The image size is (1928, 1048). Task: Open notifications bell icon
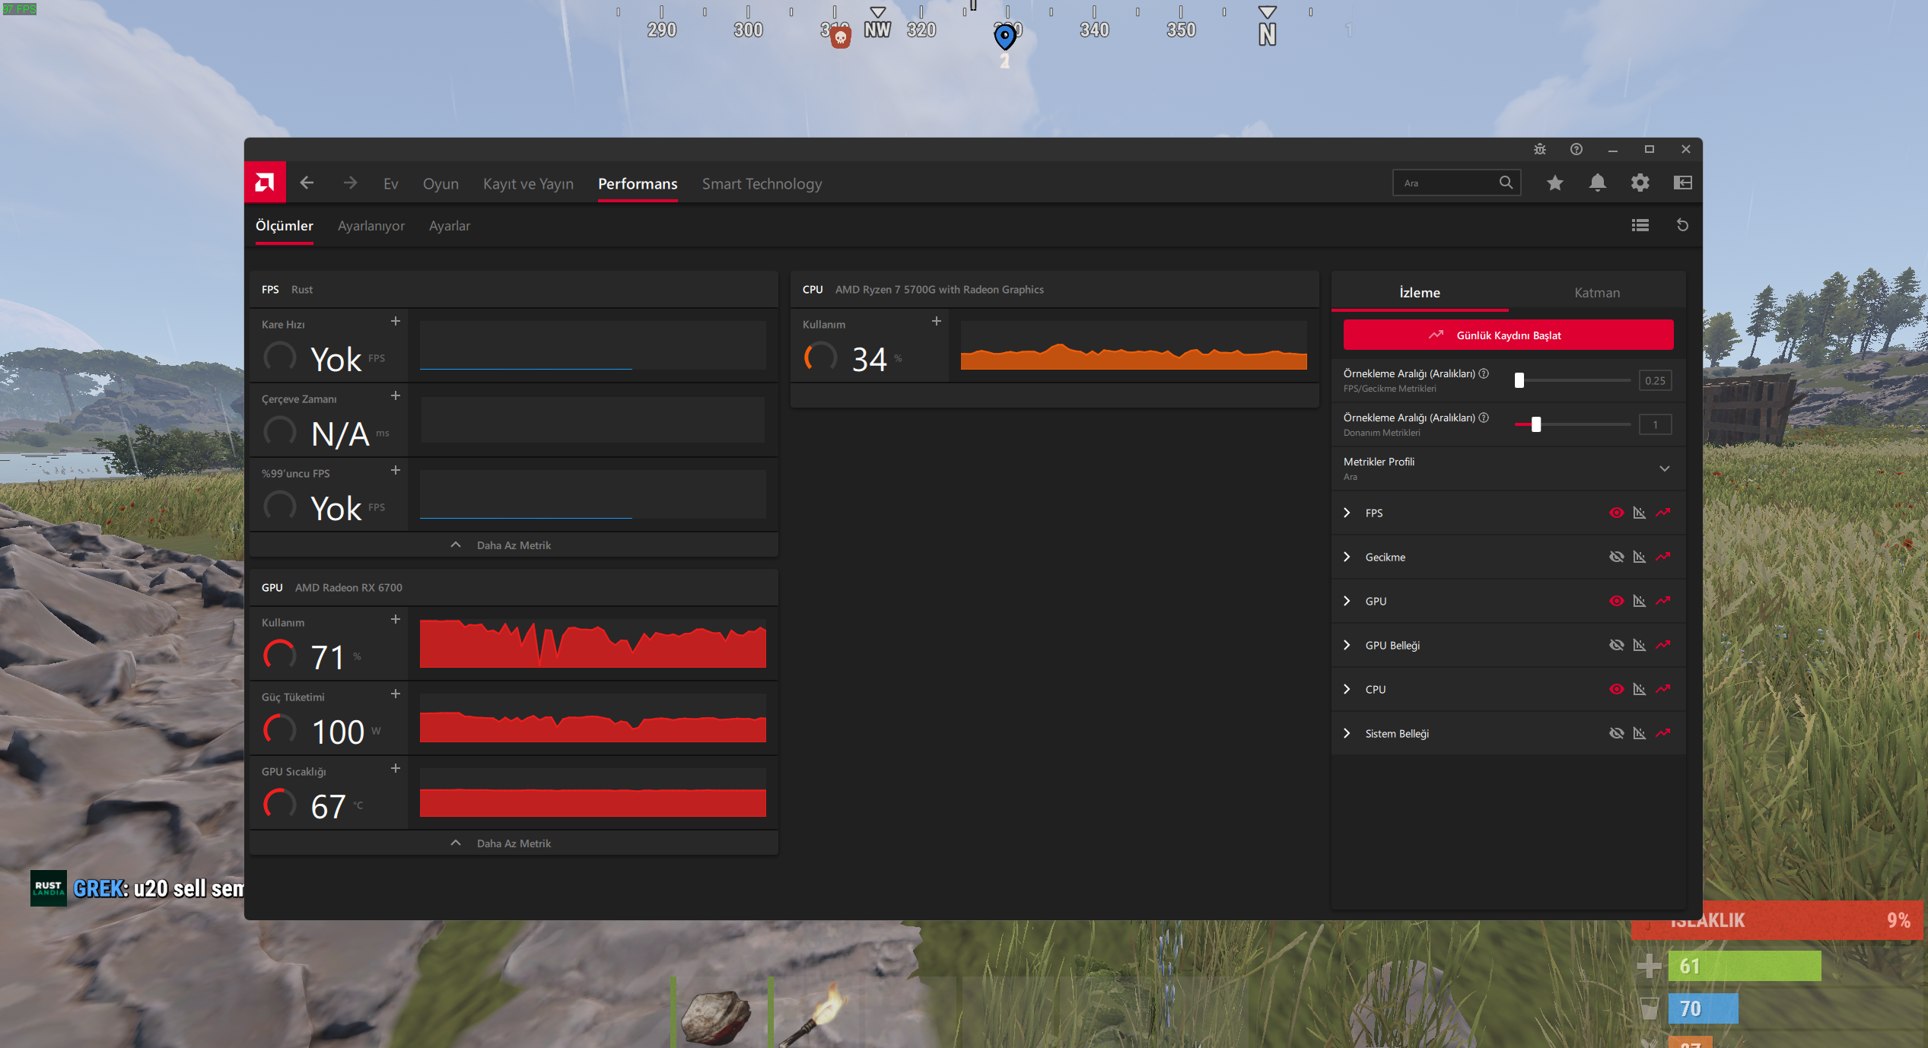coord(1598,183)
